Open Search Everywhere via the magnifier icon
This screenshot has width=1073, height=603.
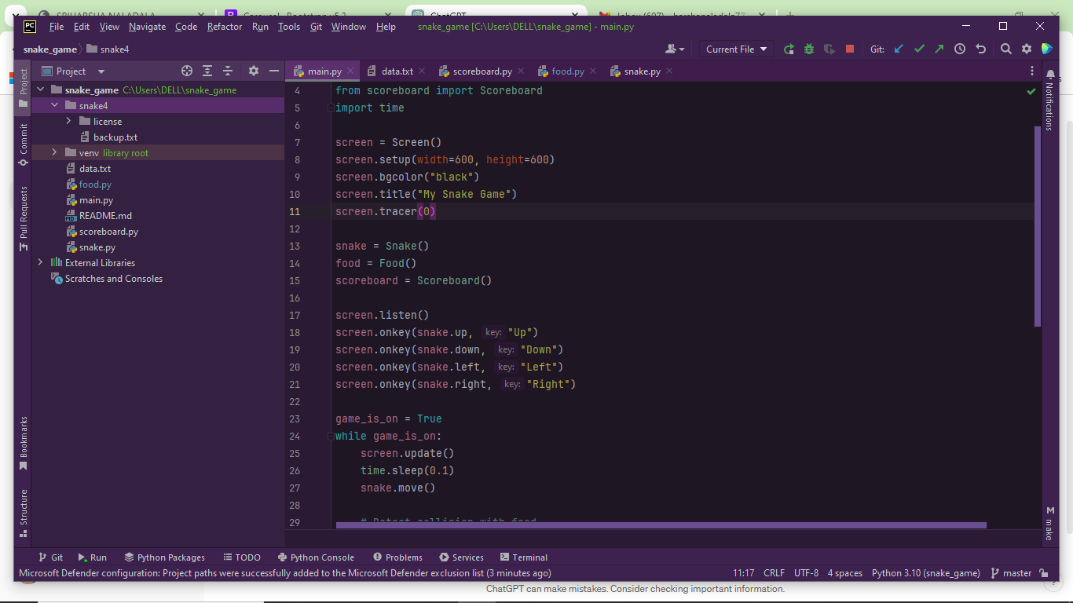1005,49
